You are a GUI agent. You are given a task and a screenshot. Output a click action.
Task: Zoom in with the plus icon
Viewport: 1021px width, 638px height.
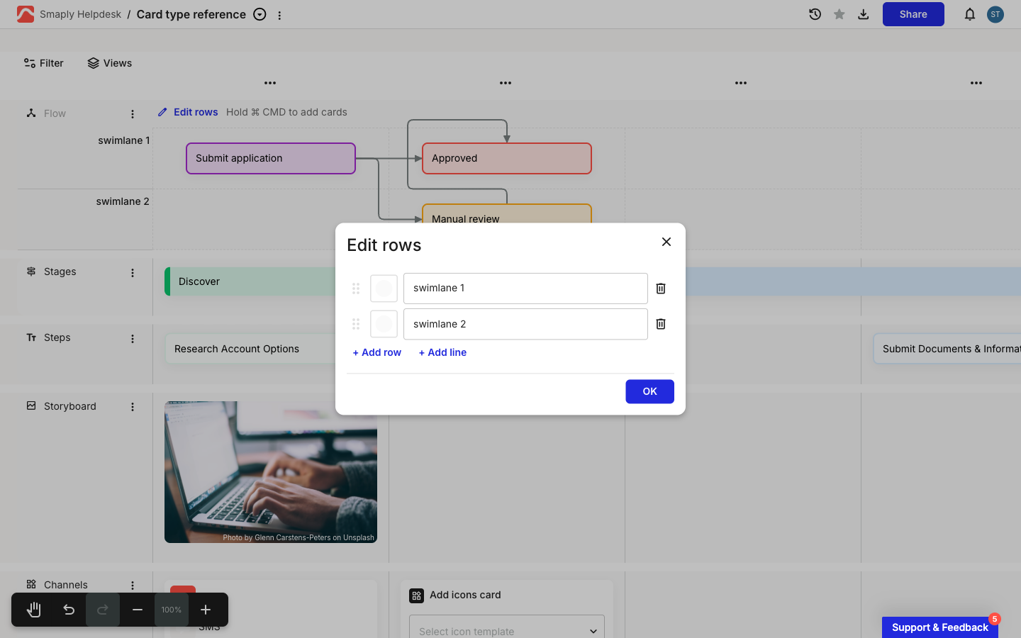(x=206, y=610)
